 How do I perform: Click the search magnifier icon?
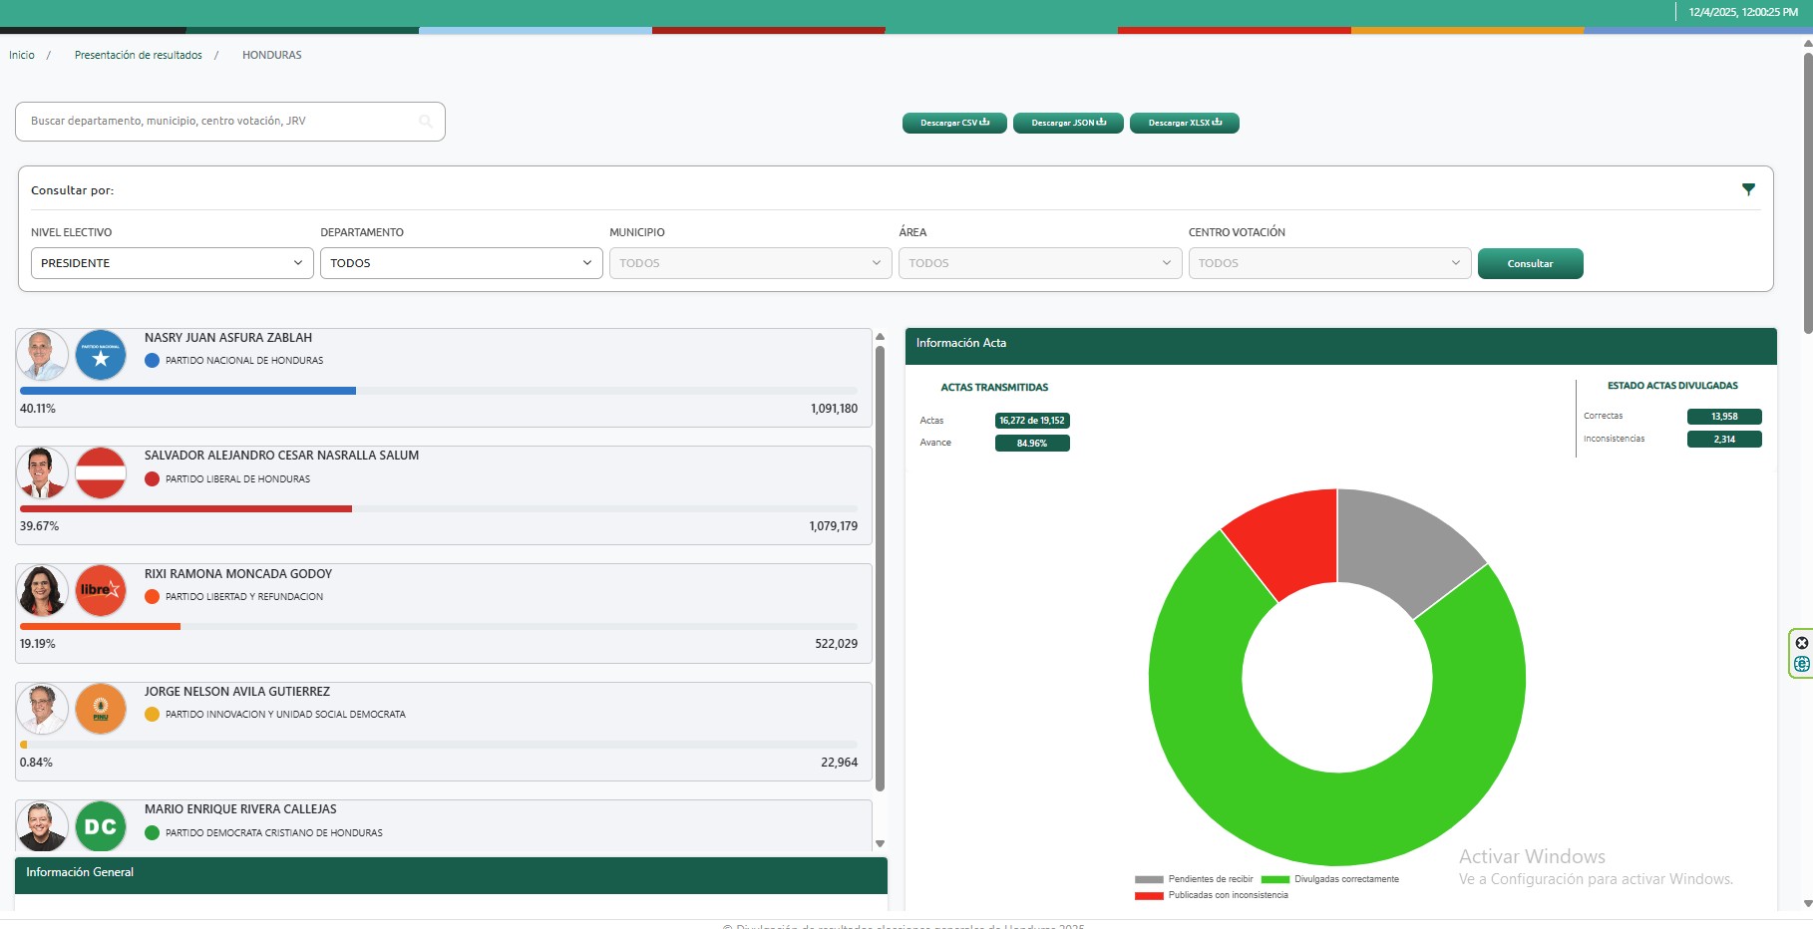pyautogui.click(x=426, y=122)
